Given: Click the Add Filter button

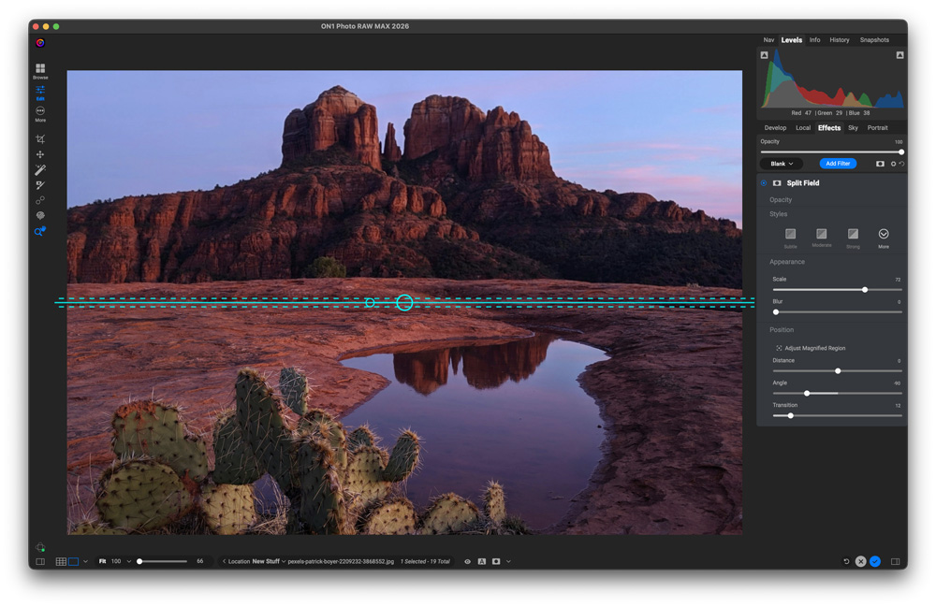Looking at the screenshot, I should coord(838,164).
